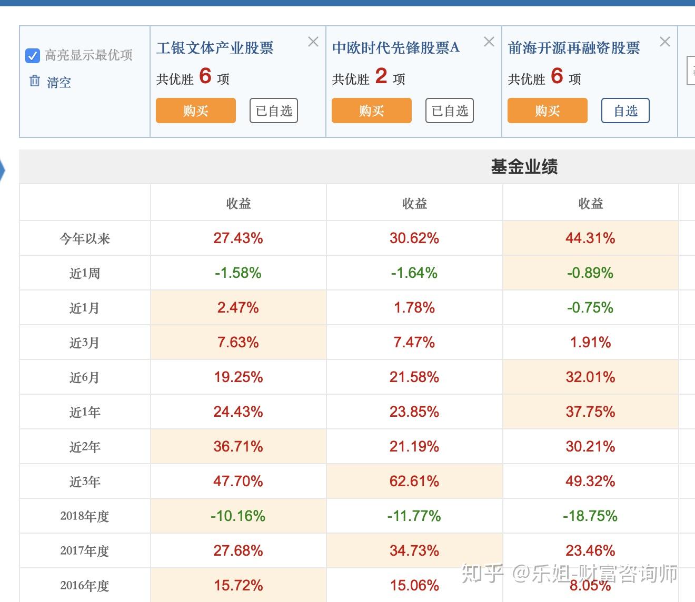The width and height of the screenshot is (695, 602).
Task: Click the 7.47% value in 近3月 row
Action: 414,342
